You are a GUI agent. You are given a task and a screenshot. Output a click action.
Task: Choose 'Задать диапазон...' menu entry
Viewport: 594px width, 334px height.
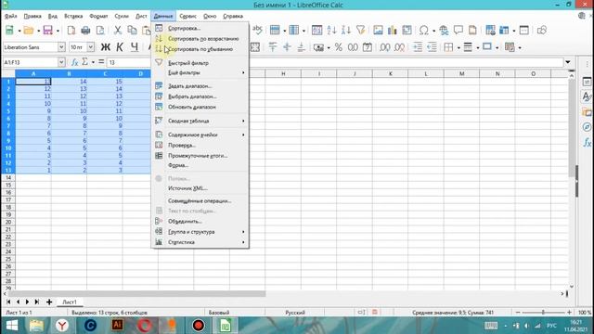tap(200, 86)
